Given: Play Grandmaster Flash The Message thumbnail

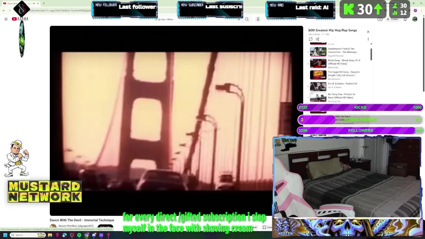Looking at the screenshot, I should click(x=318, y=51).
